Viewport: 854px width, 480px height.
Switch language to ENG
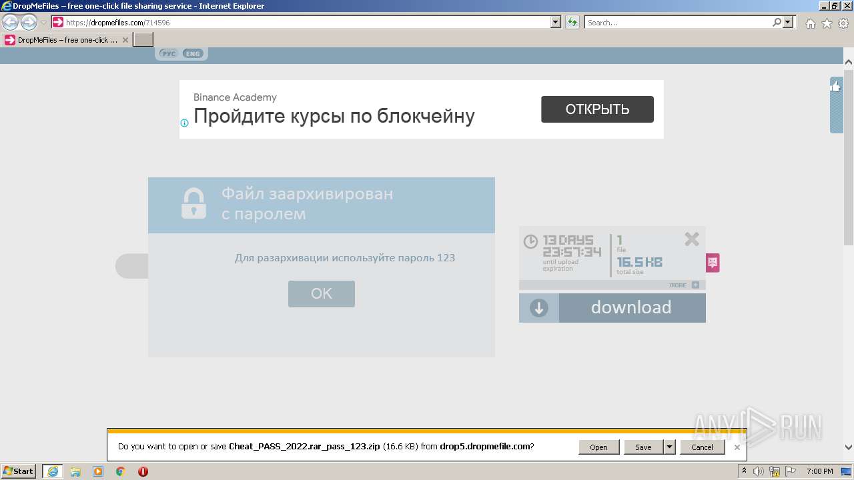(x=193, y=53)
